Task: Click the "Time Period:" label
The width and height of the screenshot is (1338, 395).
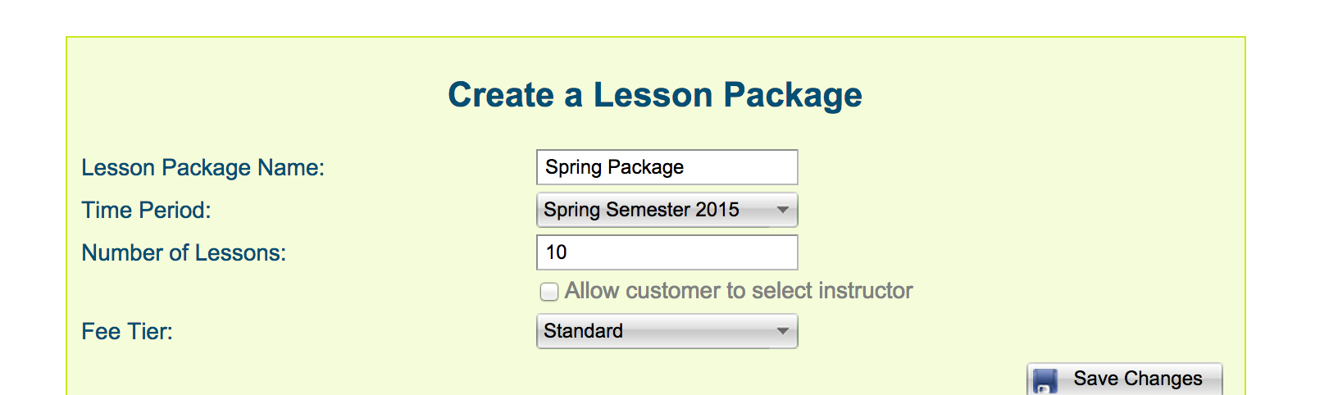Action: tap(146, 210)
